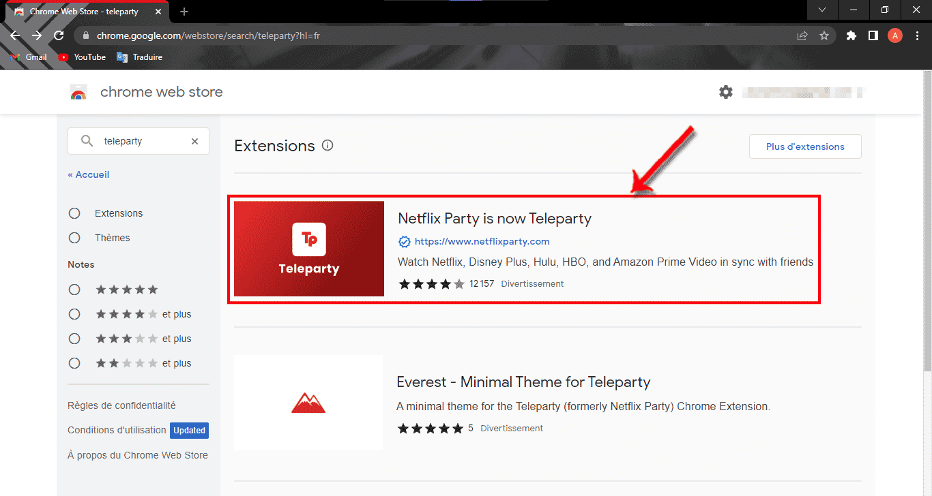Click the Plus d'extensions button
932x496 pixels.
pyautogui.click(x=805, y=146)
